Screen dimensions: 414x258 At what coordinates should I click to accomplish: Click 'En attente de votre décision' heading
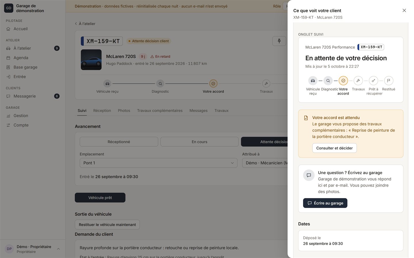coord(346,58)
